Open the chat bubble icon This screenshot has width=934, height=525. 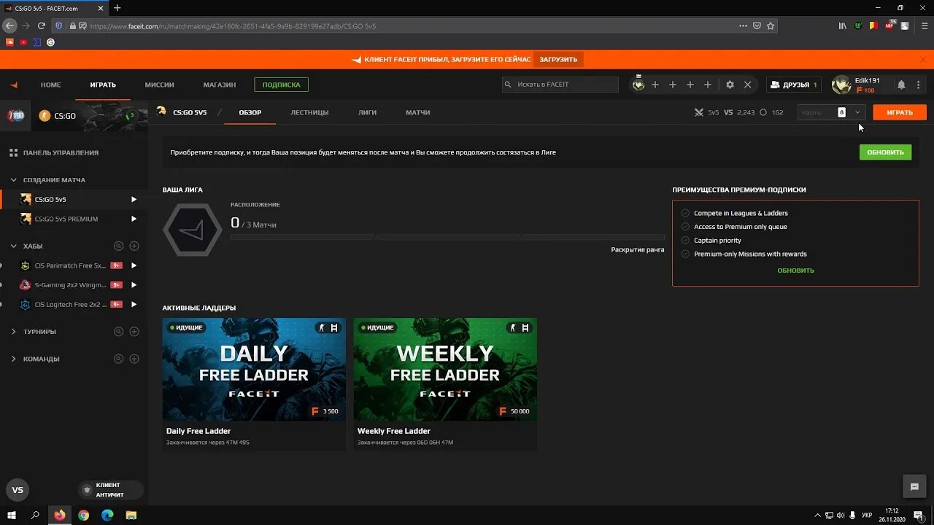click(x=913, y=486)
